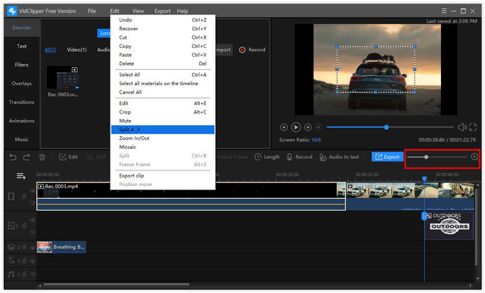Click the blue Export button
The height and width of the screenshot is (293, 485).
click(387, 157)
